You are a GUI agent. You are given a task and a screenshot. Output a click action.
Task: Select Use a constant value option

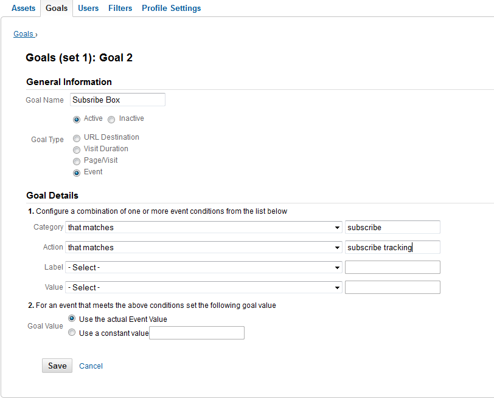click(72, 332)
